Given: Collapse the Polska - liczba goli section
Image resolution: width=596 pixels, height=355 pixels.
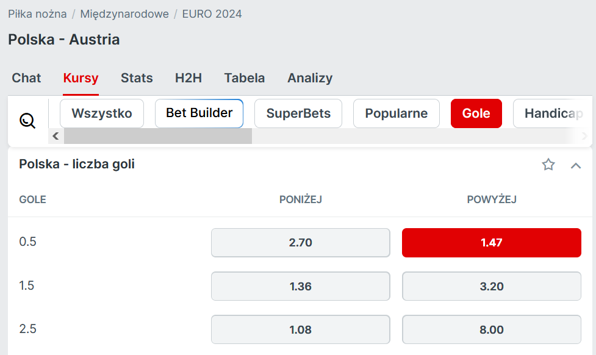Looking at the screenshot, I should [x=576, y=165].
